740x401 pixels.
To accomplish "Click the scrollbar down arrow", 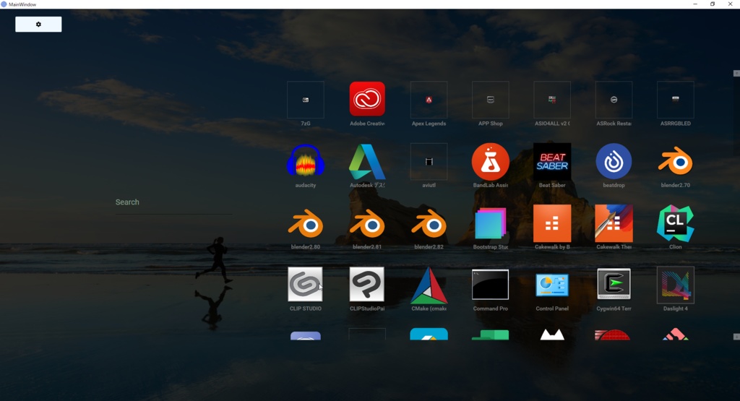I will [736, 337].
